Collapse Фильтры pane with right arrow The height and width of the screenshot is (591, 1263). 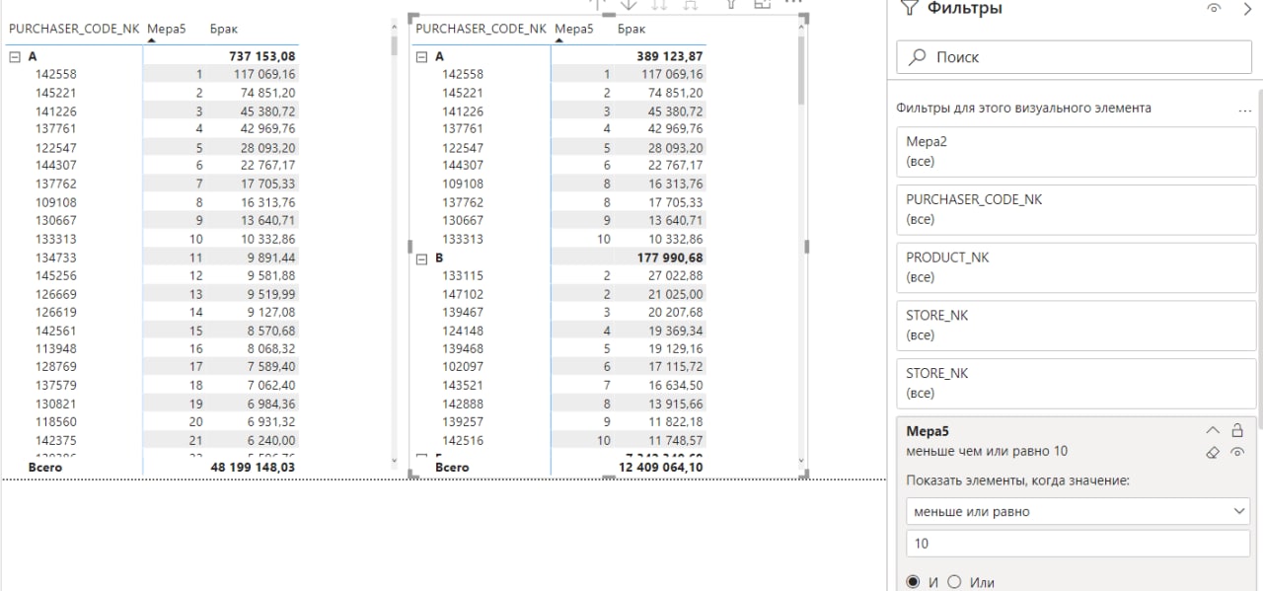point(1245,9)
